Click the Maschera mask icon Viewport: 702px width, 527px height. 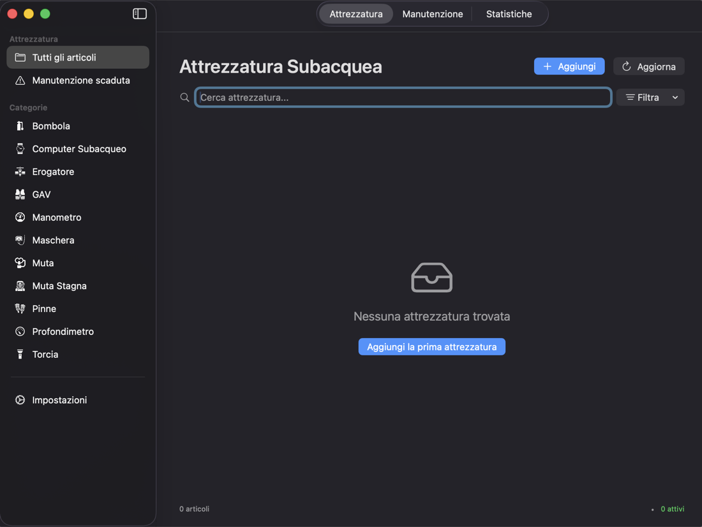pos(20,241)
